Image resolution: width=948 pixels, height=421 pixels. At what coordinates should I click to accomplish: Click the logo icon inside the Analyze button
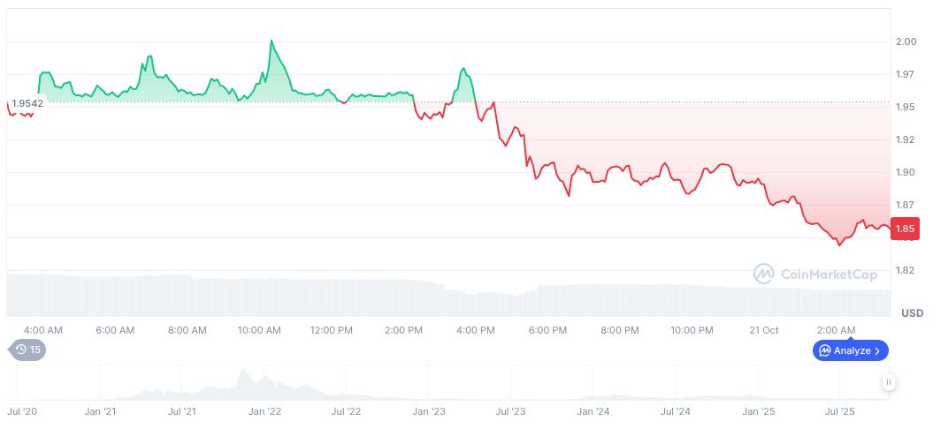[822, 350]
